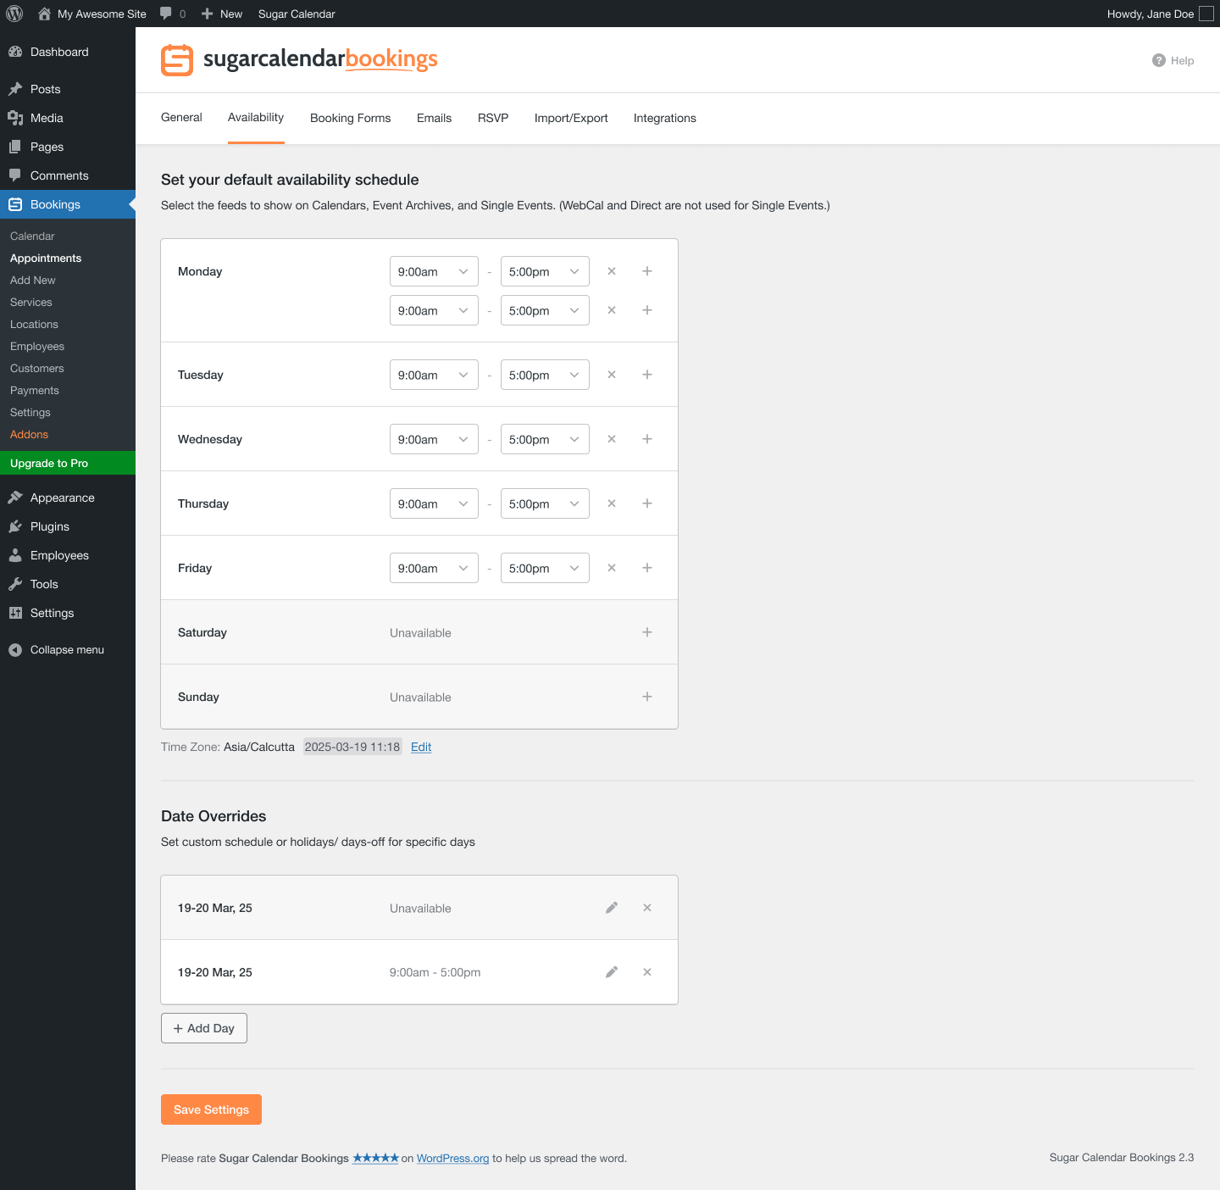The image size is (1220, 1190).
Task: Remove Monday's second time slot with the X
Action: 612,310
